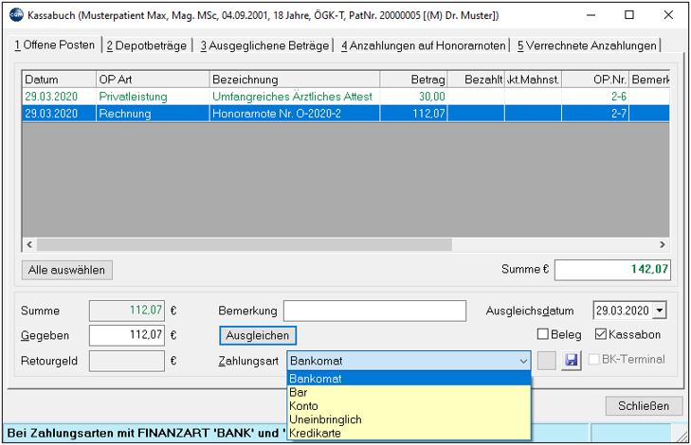Select the Honorarnote Nr. O-2020-2 row
The height and width of the screenshot is (445, 691).
(346, 114)
